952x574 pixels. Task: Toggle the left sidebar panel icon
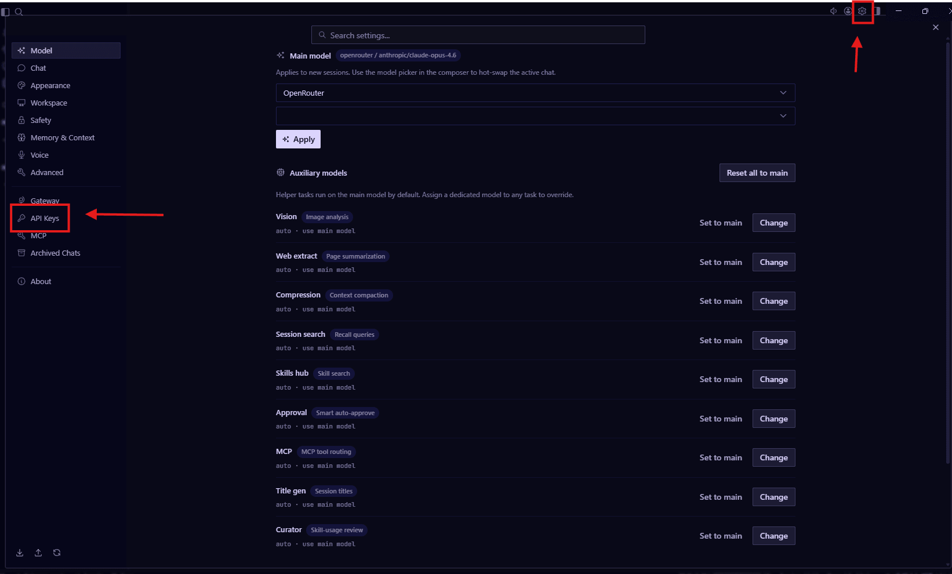[x=6, y=12]
